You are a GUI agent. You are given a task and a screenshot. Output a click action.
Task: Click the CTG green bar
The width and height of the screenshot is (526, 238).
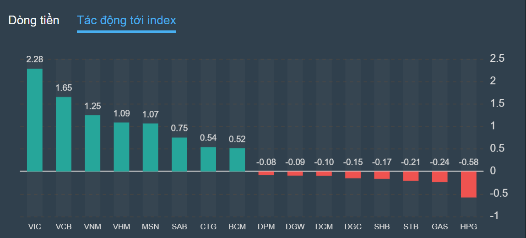tap(208, 159)
